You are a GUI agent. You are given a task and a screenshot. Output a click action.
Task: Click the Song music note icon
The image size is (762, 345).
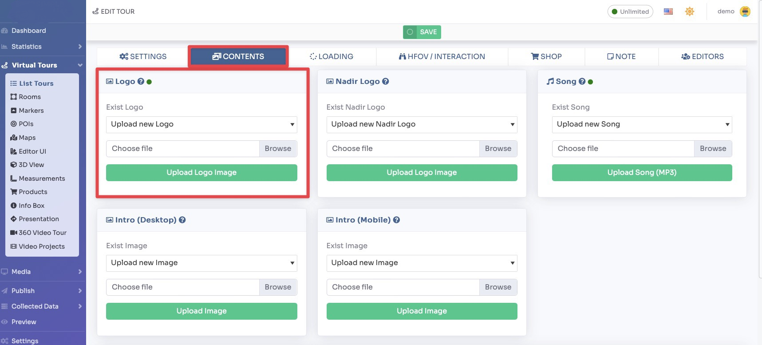click(550, 81)
